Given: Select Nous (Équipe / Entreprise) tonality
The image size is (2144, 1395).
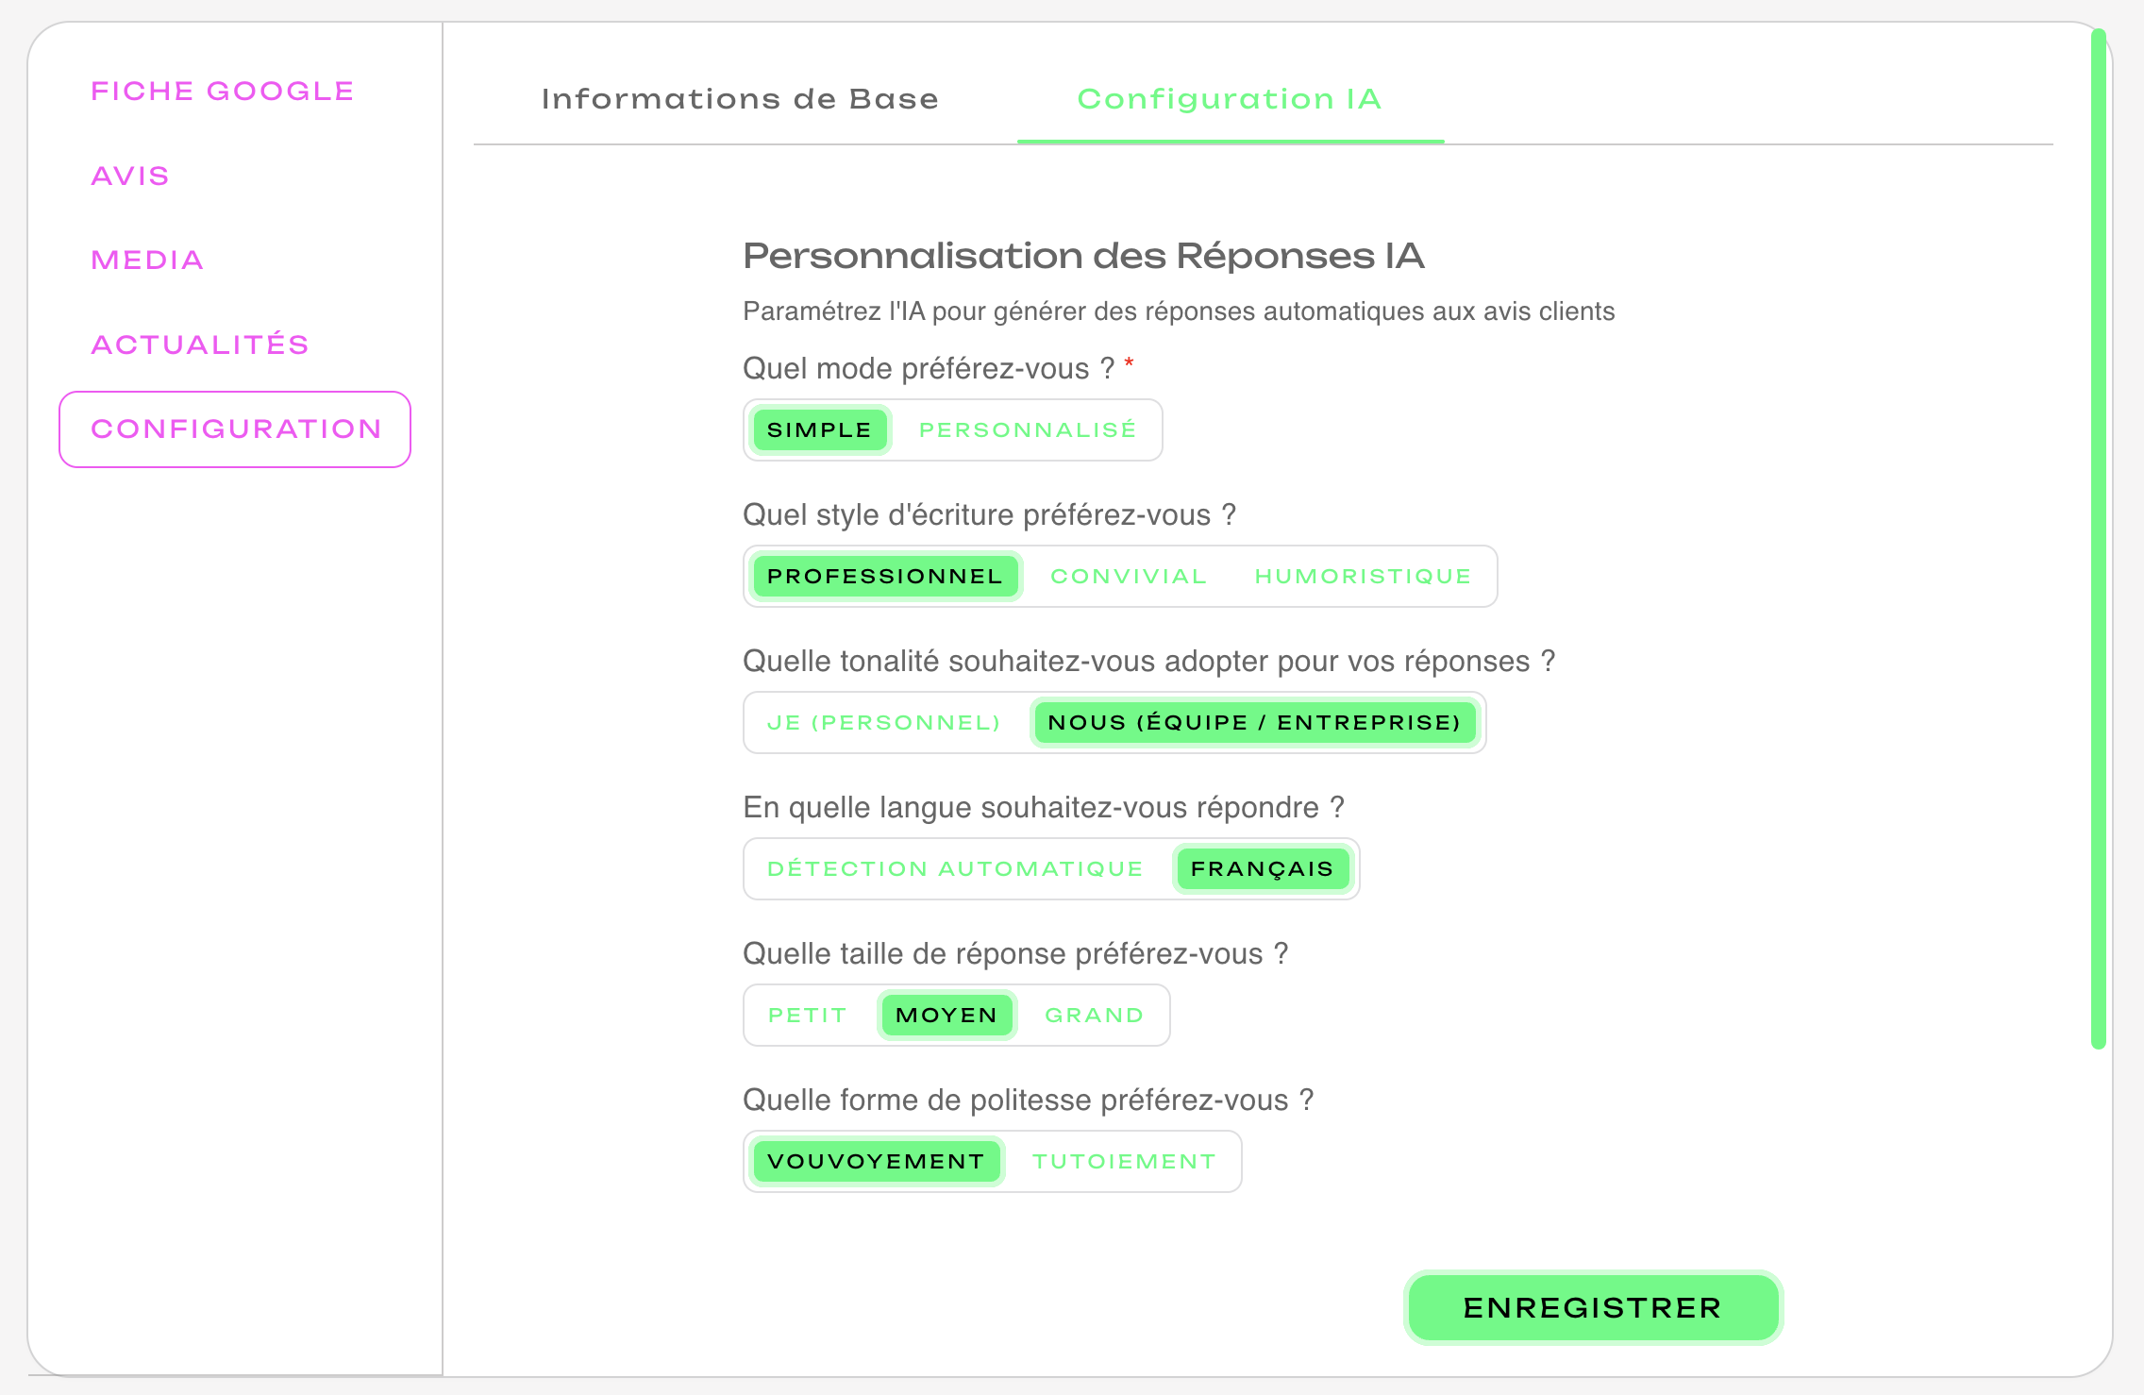Looking at the screenshot, I should [1255, 722].
